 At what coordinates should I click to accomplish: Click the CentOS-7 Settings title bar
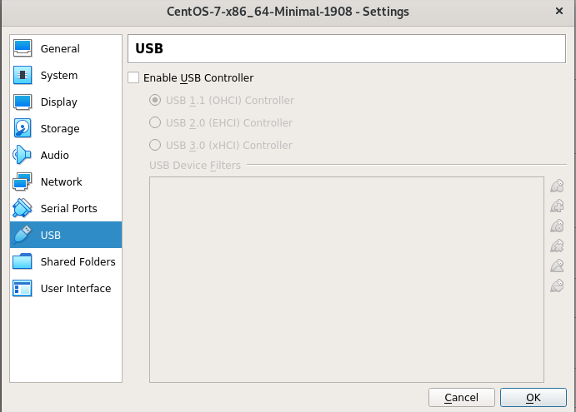tap(288, 12)
